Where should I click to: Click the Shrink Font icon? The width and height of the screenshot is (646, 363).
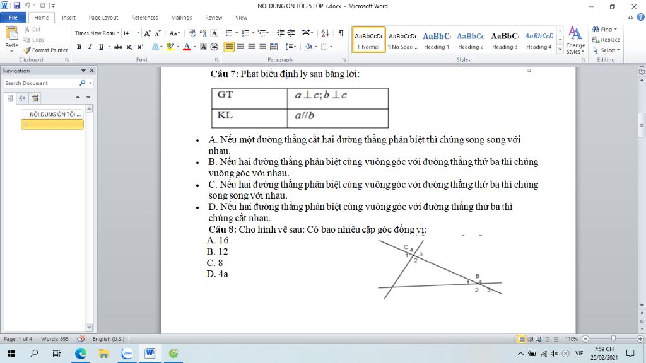click(x=157, y=33)
